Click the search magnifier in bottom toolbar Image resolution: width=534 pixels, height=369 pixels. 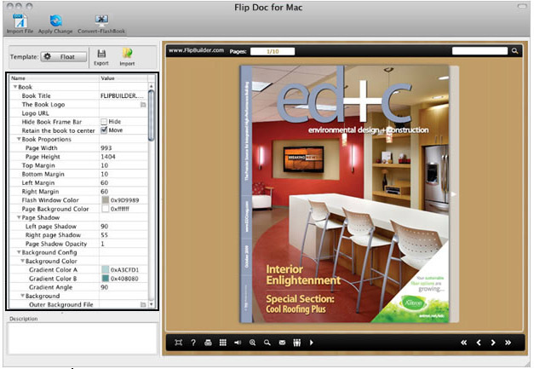[267, 343]
